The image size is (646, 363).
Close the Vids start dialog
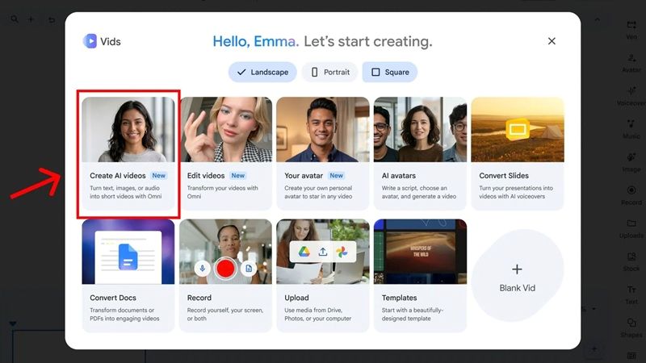pyautogui.click(x=552, y=41)
